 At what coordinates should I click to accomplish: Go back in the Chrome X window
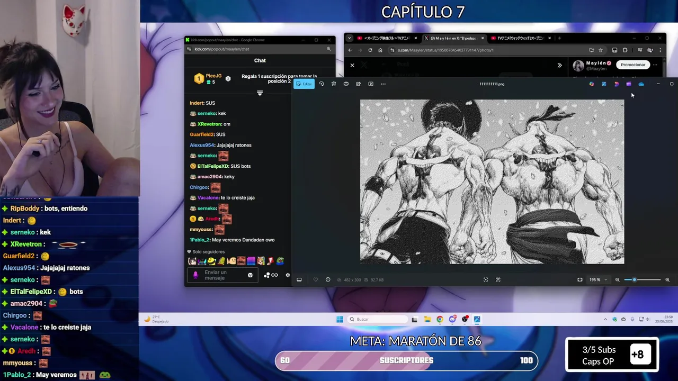350,50
